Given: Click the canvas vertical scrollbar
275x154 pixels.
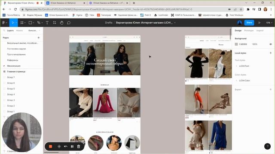Looking at the screenshot, I should point(230,34).
